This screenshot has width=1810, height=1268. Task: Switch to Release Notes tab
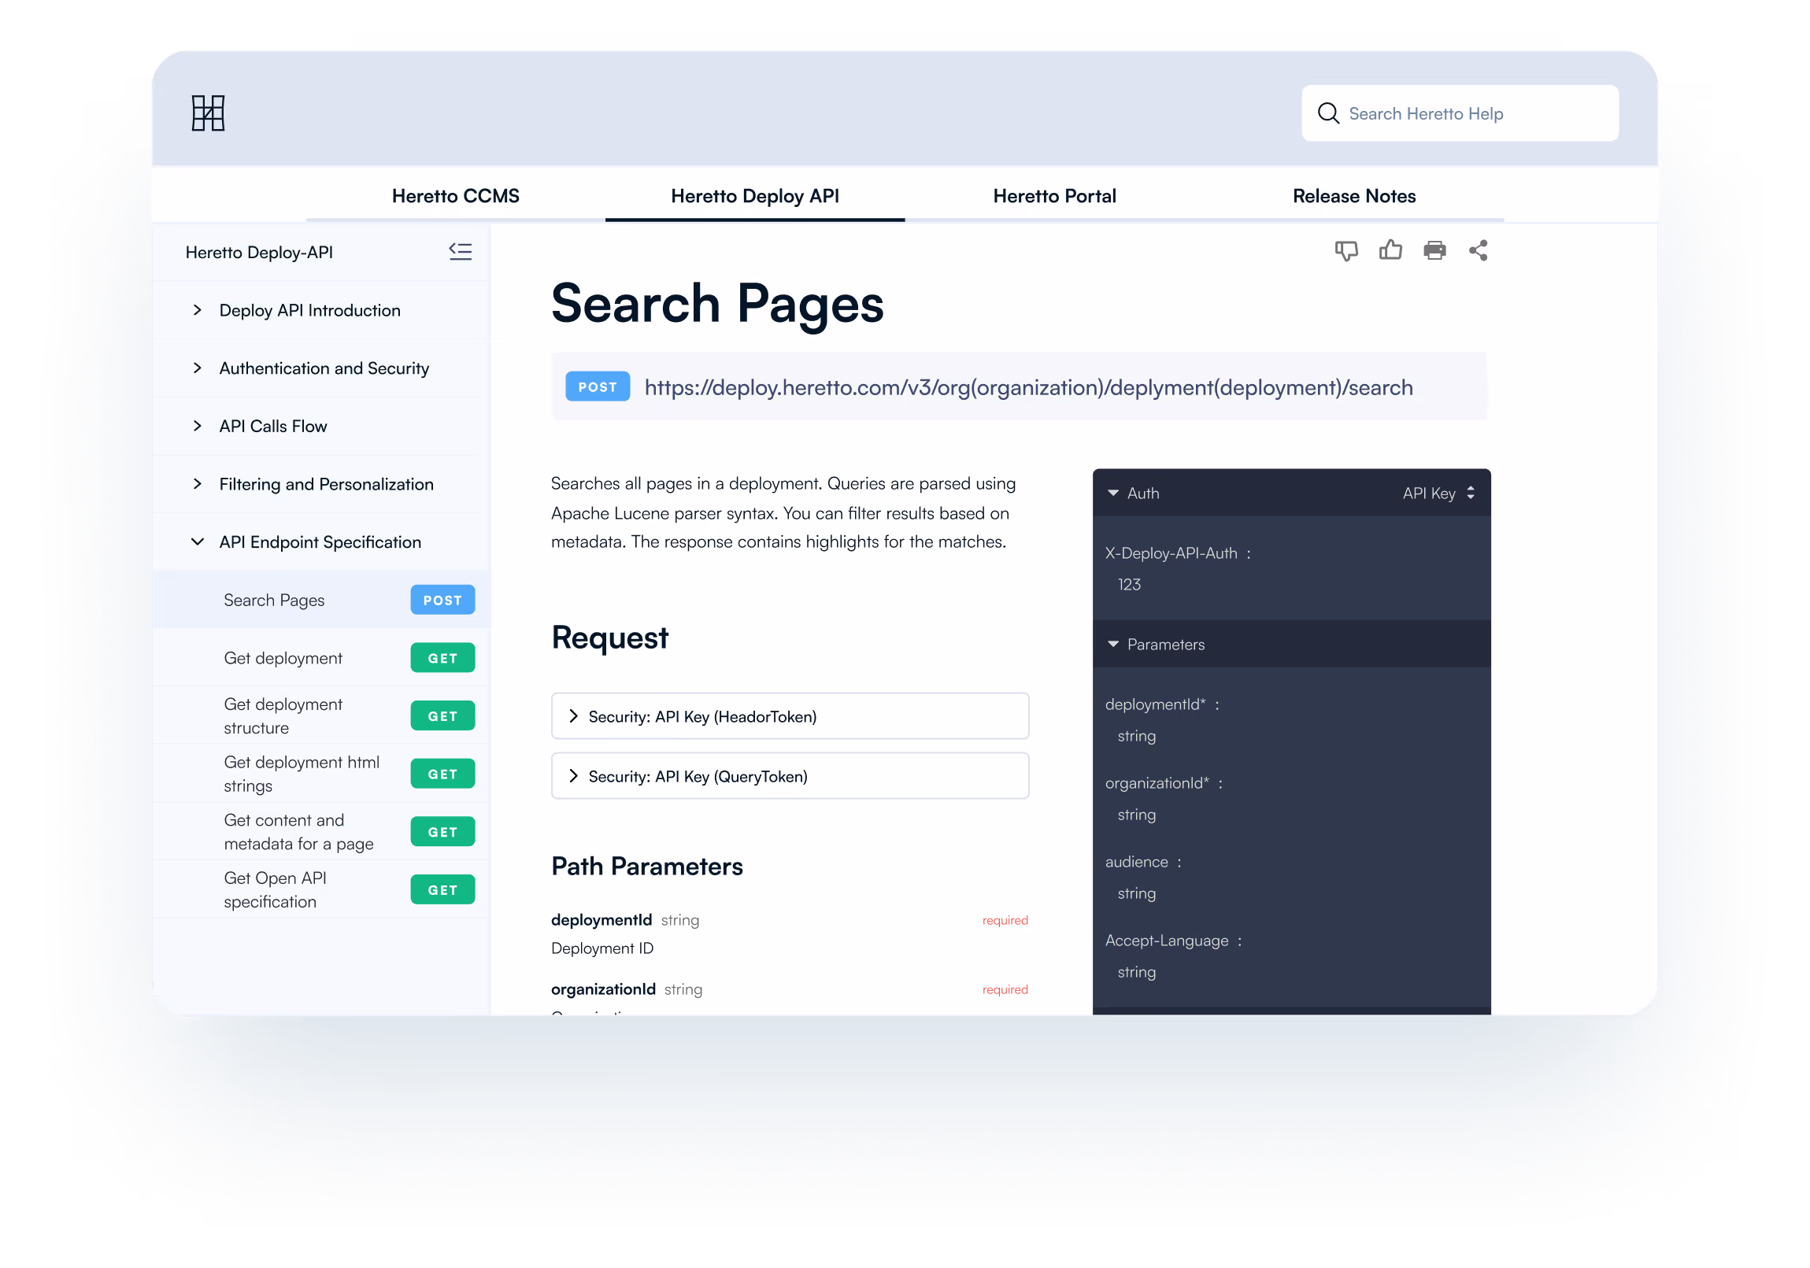[x=1353, y=196]
